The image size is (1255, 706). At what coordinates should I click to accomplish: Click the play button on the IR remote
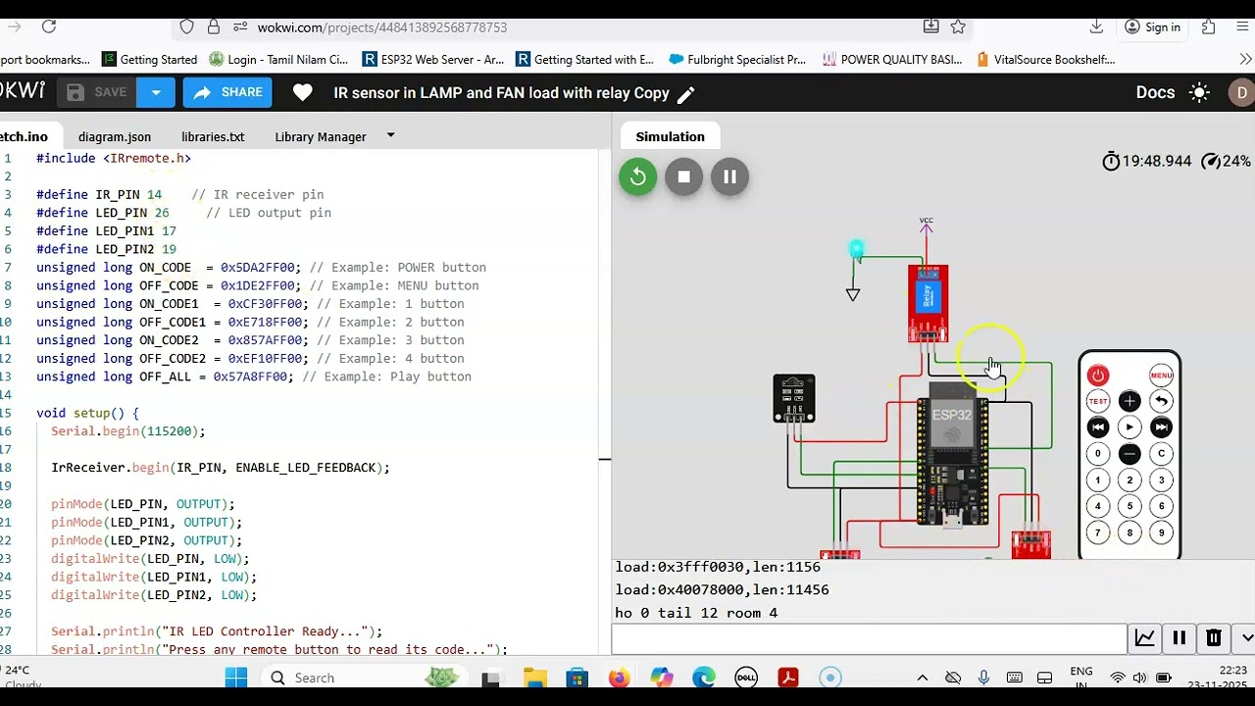tap(1129, 428)
